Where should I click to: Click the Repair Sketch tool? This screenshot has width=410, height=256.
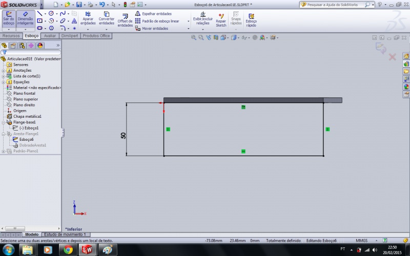(x=221, y=20)
